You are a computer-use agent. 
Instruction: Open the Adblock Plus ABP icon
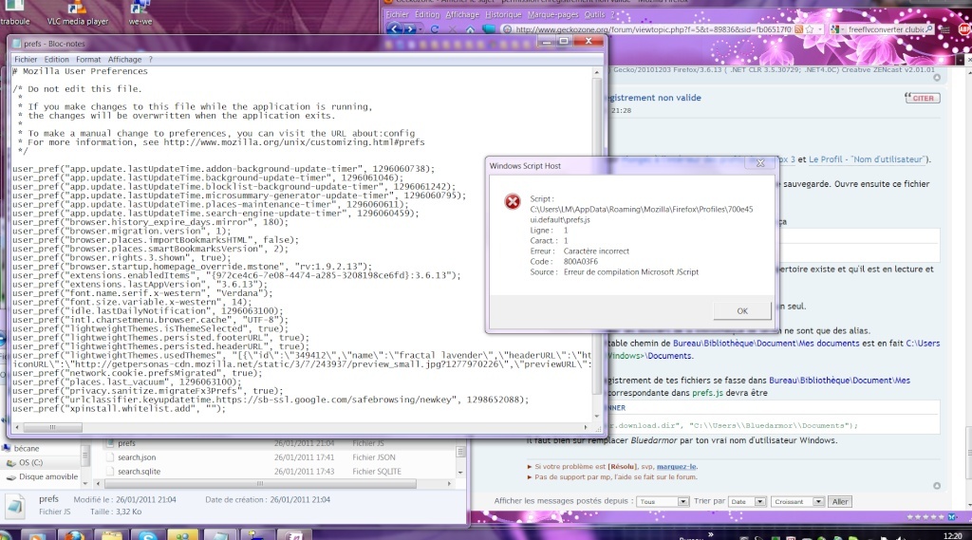(964, 29)
